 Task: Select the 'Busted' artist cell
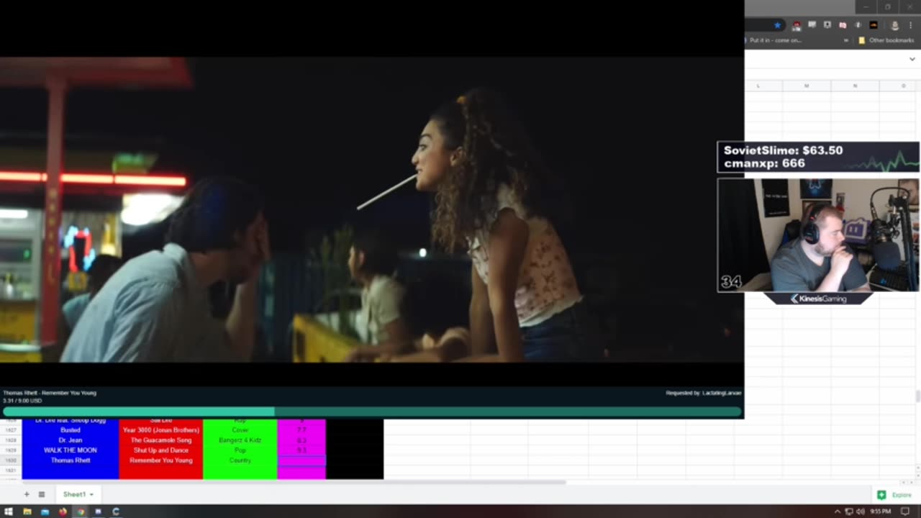[71, 430]
